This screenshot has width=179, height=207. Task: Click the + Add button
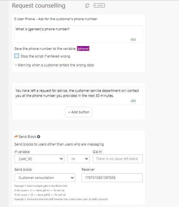pyautogui.click(x=79, y=112)
